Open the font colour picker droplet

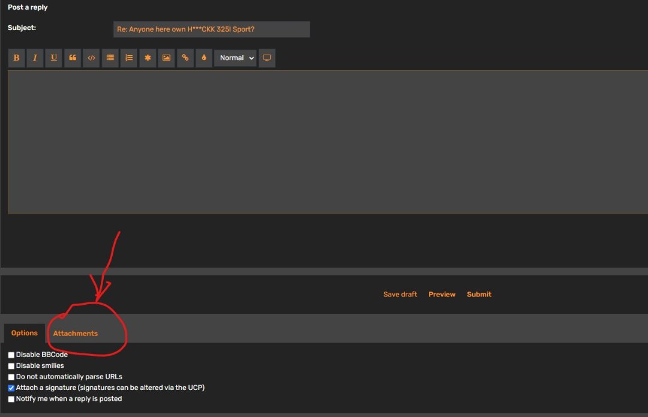[x=204, y=58]
